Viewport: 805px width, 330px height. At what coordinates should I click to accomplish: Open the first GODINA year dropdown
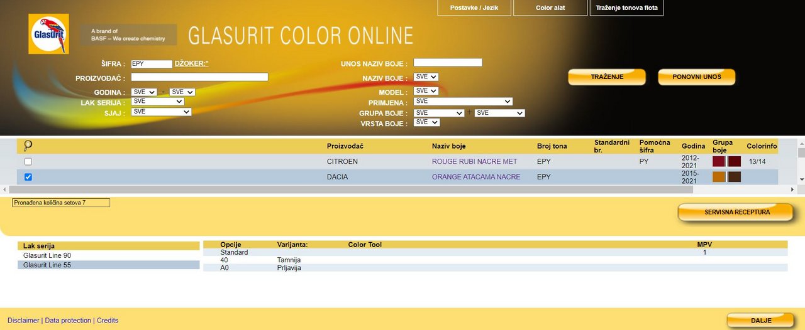pyautogui.click(x=144, y=92)
